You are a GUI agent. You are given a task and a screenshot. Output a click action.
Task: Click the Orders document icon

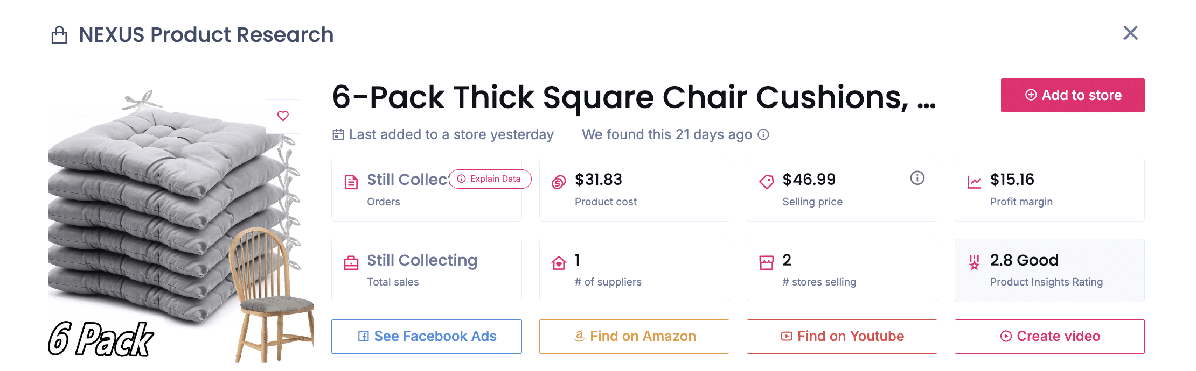point(351,182)
